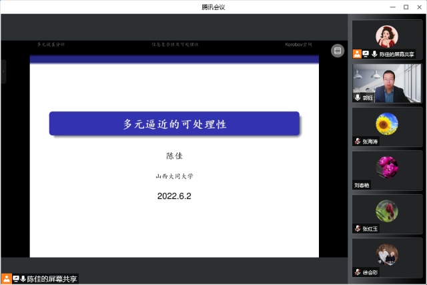Select 张海涛's sunflower avatar tile

387,125
